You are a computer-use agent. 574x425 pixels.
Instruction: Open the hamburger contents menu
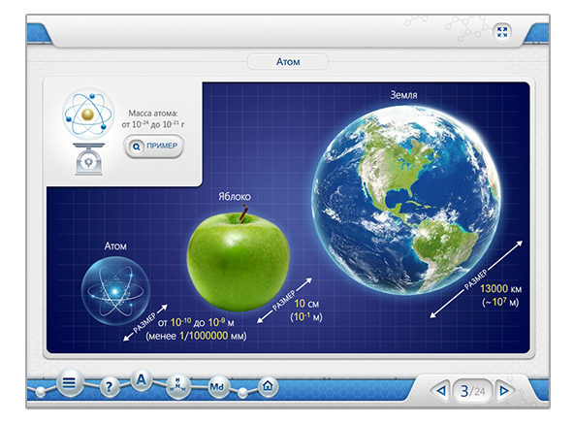pyautogui.click(x=69, y=383)
